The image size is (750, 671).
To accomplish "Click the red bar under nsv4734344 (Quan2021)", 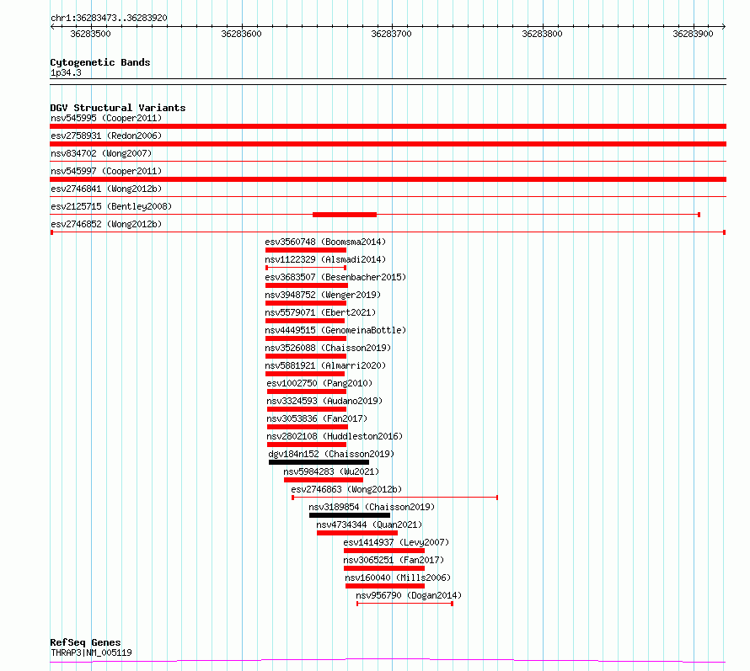I will click(356, 534).
